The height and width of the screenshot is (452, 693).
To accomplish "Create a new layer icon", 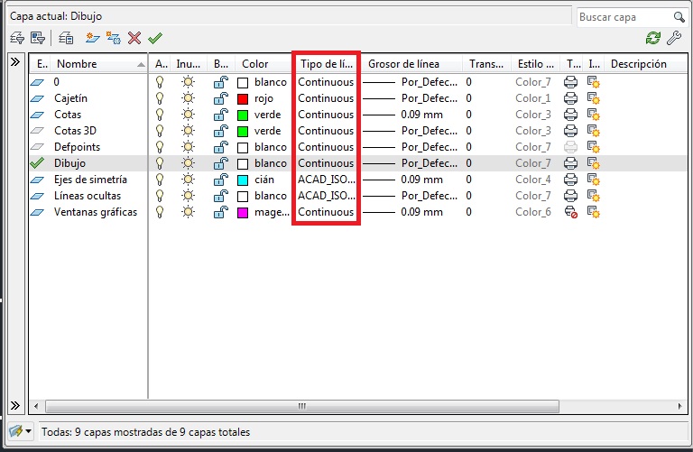I will [92, 39].
